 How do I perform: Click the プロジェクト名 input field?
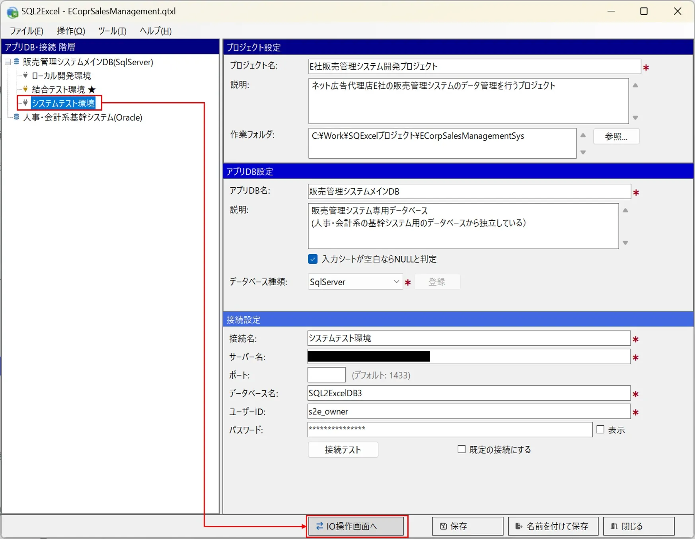pyautogui.click(x=474, y=66)
